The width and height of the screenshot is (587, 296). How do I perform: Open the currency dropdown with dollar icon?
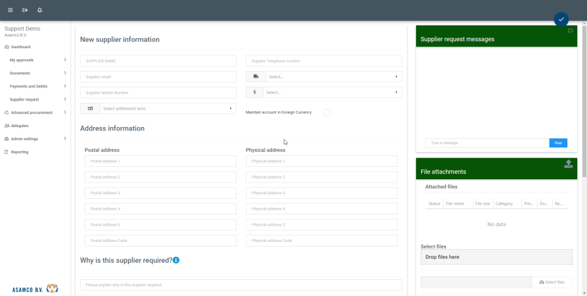pos(324,93)
